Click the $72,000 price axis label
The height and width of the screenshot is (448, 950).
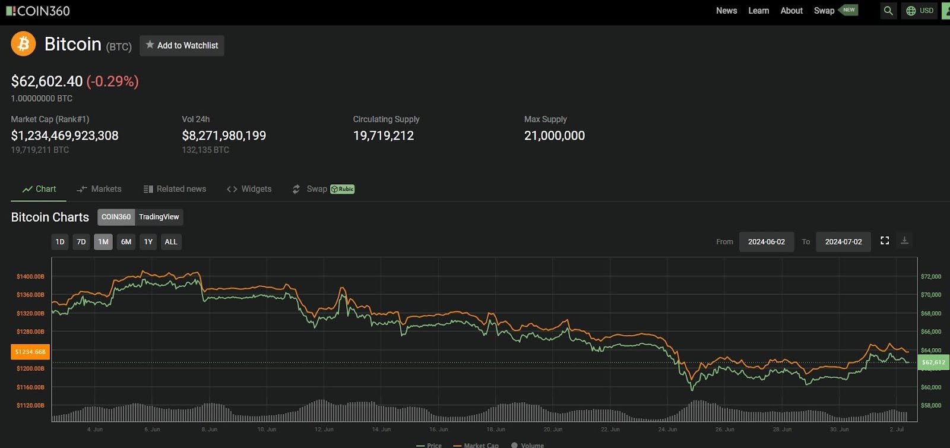pos(931,276)
